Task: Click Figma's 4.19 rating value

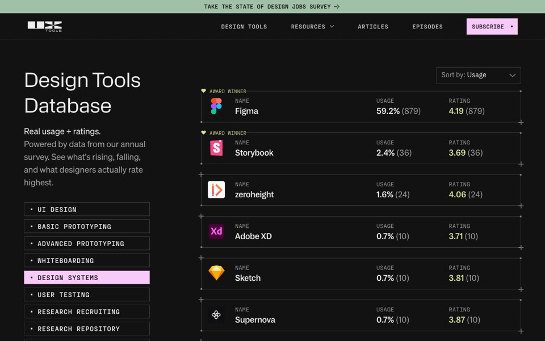Action: (456, 111)
